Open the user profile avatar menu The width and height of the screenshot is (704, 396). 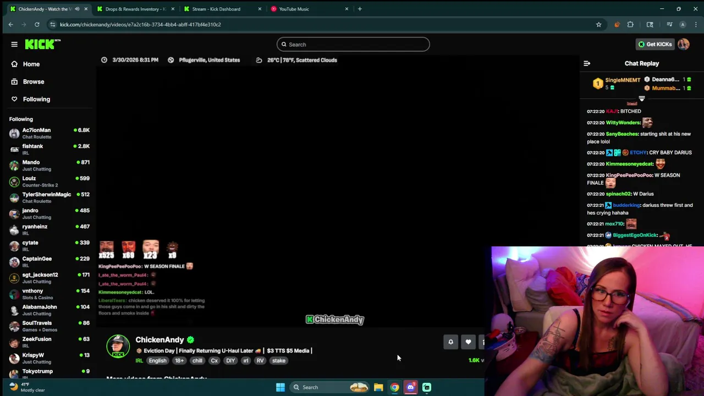point(684,44)
